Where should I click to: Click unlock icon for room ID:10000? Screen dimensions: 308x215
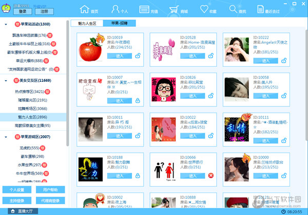284,175
